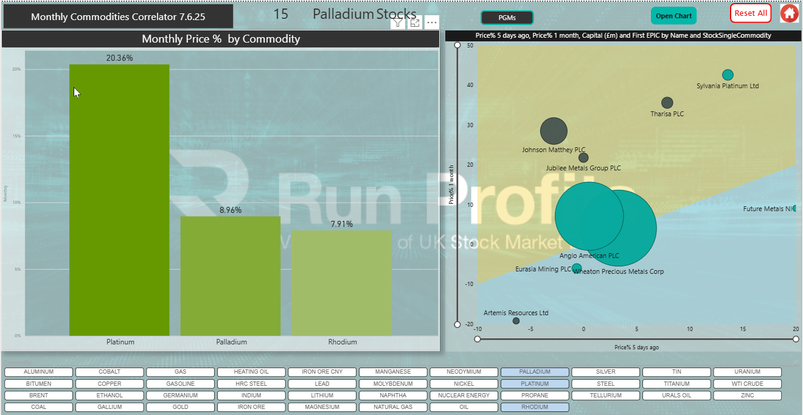Select the TITANIUM commodity chip
803x415 pixels.
pos(676,384)
